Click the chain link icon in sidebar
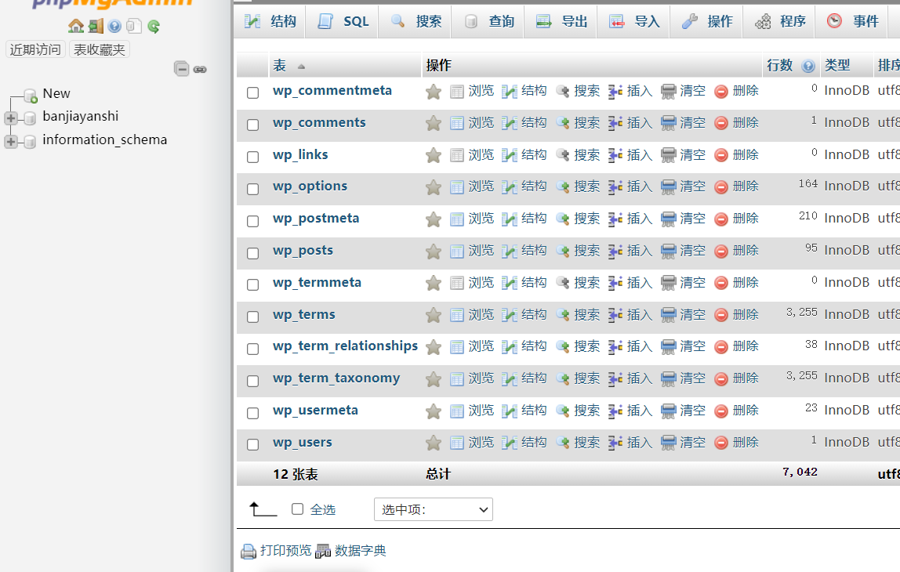 (200, 69)
